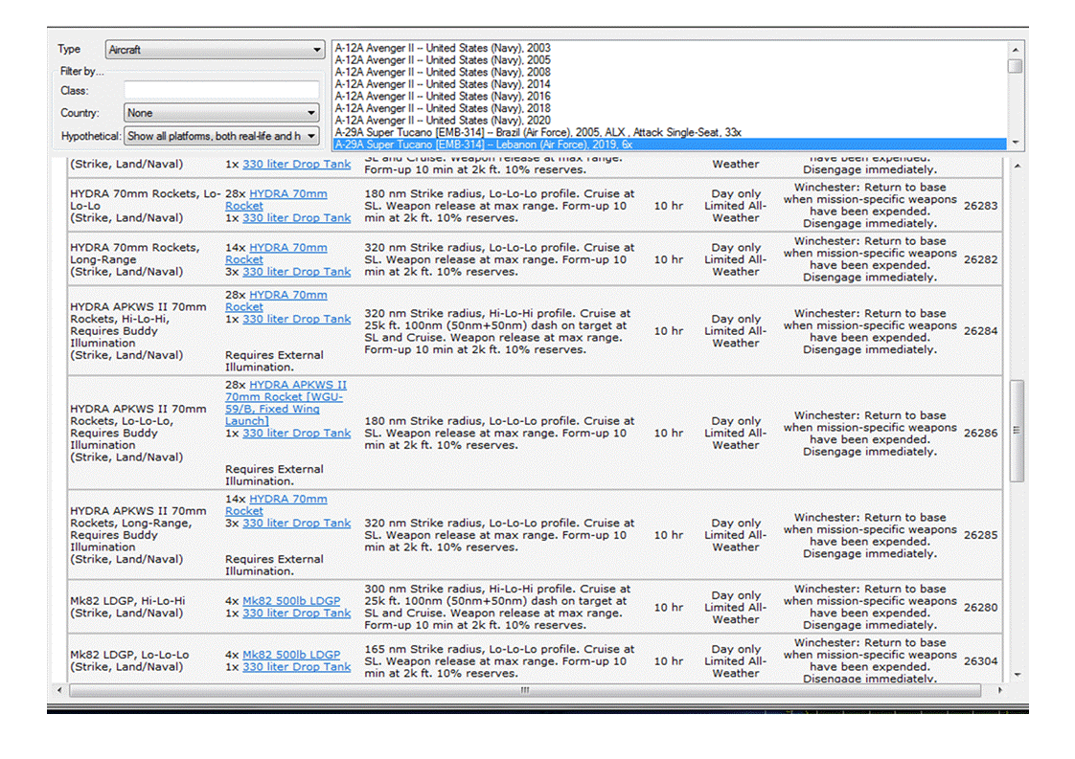
Task: Open HYDRA APKWS II 70mm Rocket WGU-59/B link
Action: 286,403
